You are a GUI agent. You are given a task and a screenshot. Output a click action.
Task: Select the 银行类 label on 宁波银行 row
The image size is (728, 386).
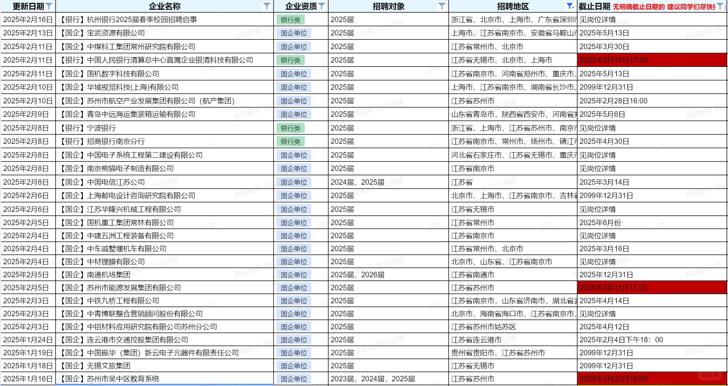(x=291, y=128)
